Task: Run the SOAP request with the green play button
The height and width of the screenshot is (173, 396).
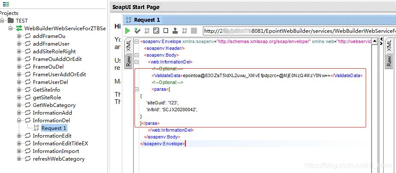Action: click(x=128, y=31)
